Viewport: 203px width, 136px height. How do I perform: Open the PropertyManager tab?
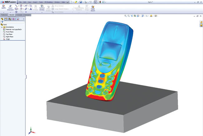(x=6, y=19)
